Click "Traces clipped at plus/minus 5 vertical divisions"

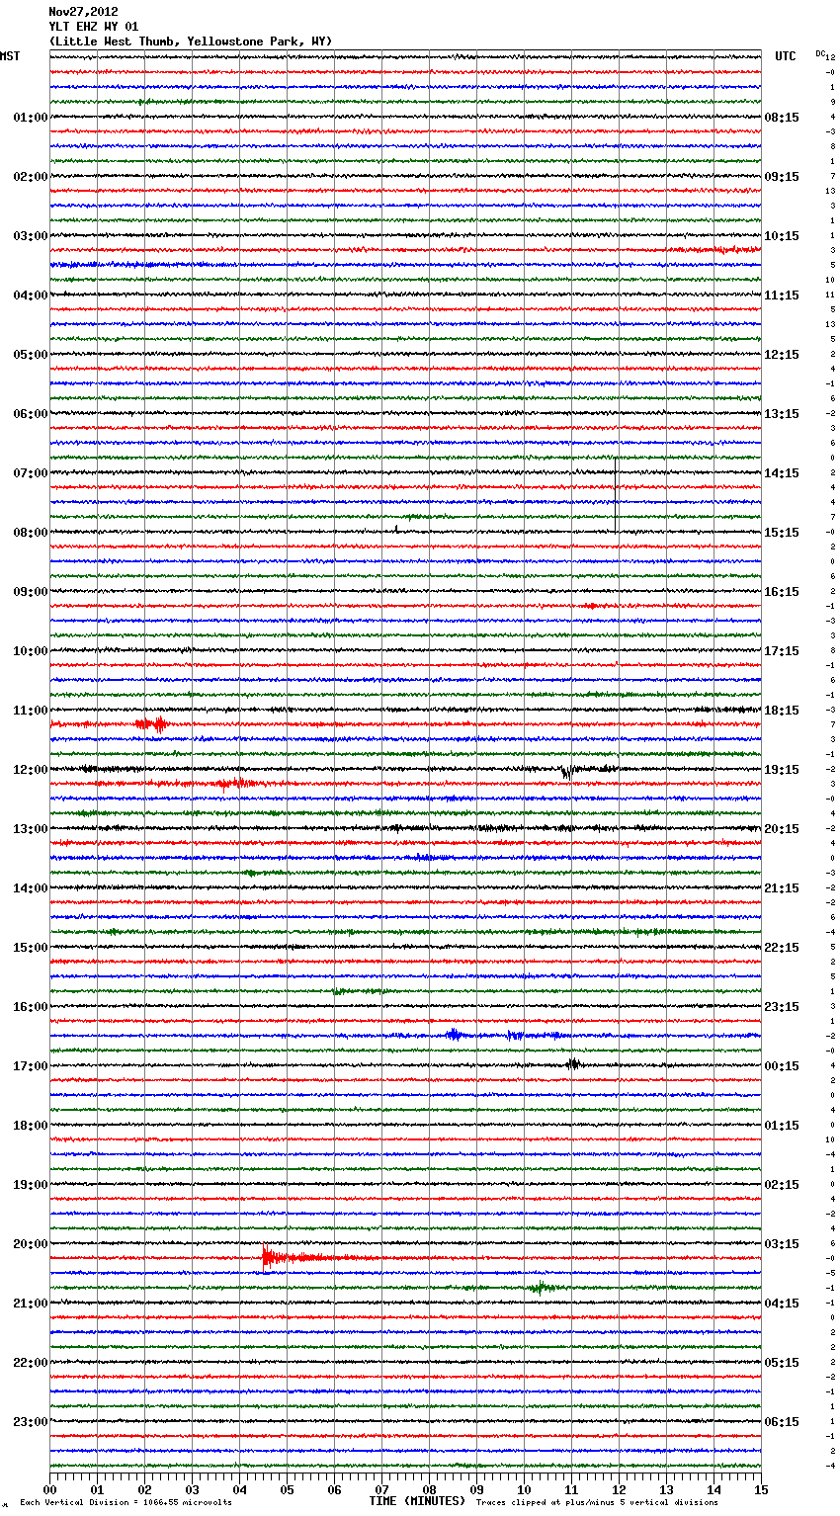pyautogui.click(x=597, y=1502)
